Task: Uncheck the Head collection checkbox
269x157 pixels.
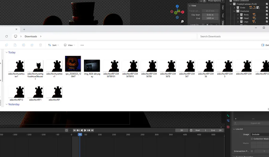Action: point(267,18)
